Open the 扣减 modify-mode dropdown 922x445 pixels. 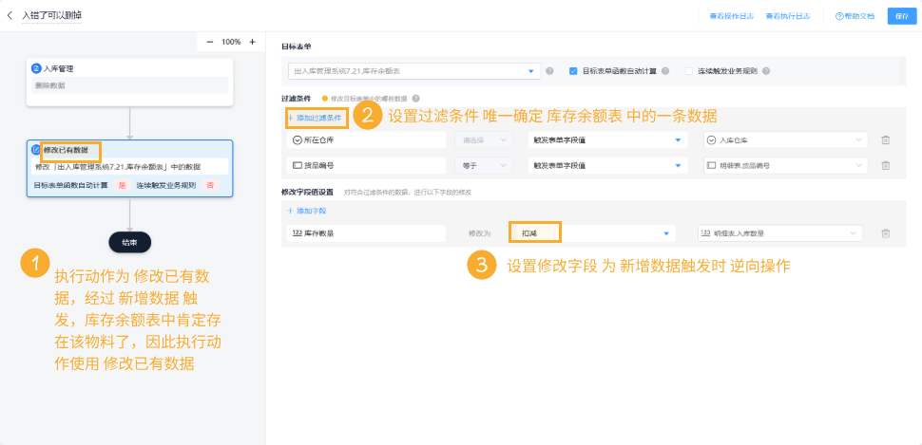tap(593, 233)
